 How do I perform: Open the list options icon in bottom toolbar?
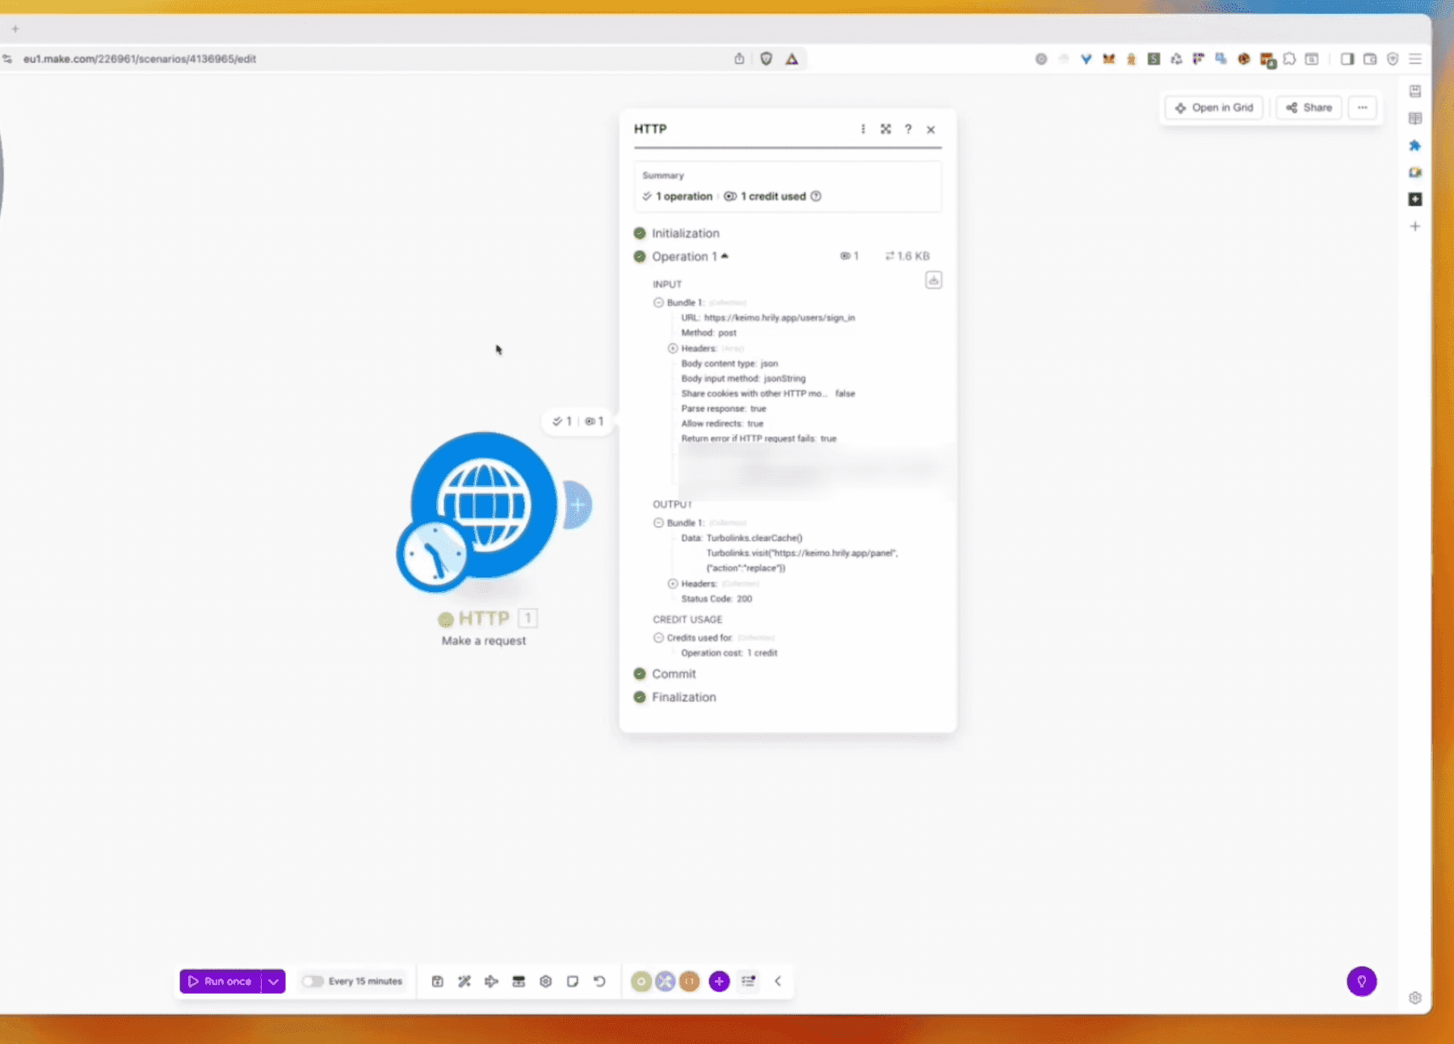(748, 981)
